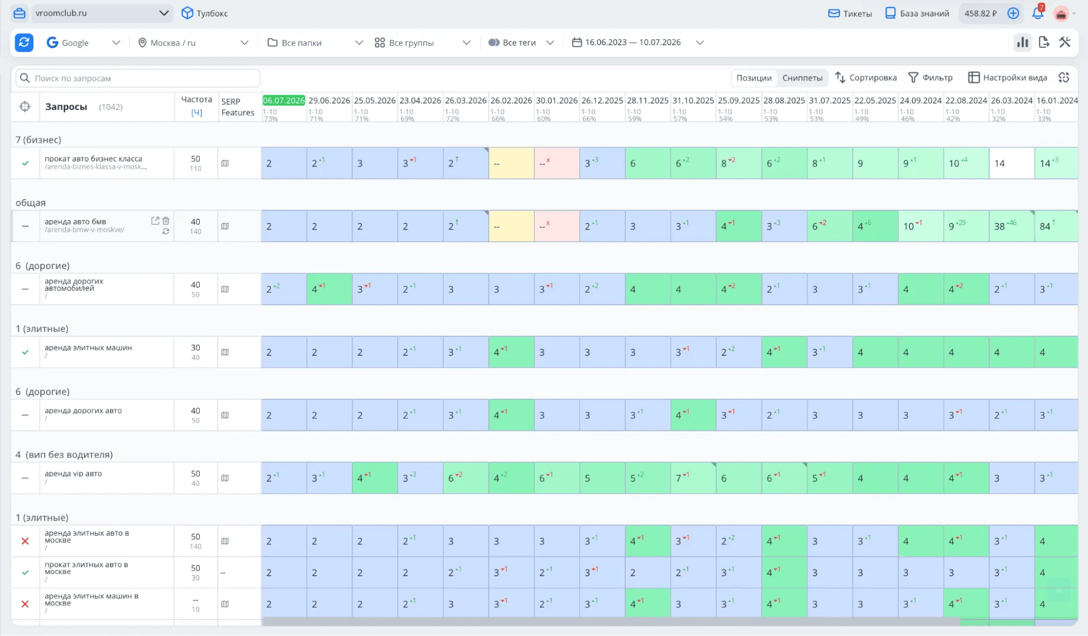Click the export file icon
1088x636 pixels.
click(1044, 42)
